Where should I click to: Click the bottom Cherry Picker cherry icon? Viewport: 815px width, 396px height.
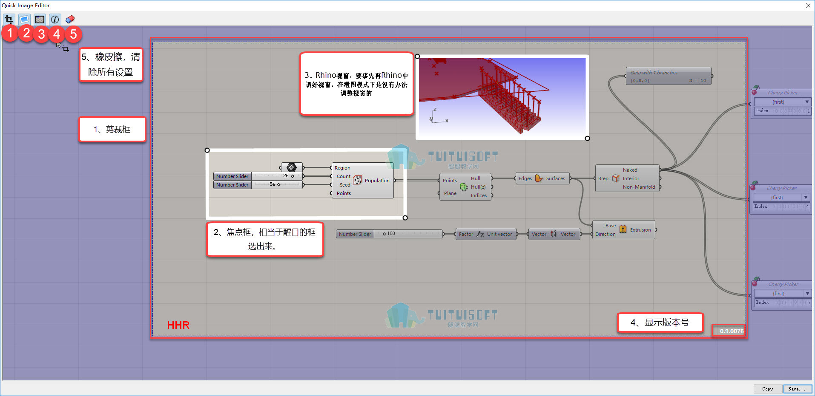[x=755, y=281]
